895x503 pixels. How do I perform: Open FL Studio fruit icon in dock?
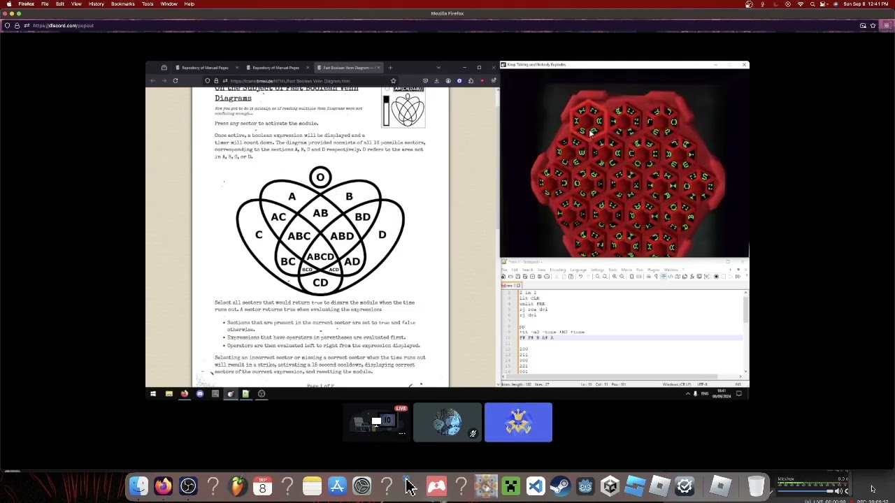pos(238,486)
